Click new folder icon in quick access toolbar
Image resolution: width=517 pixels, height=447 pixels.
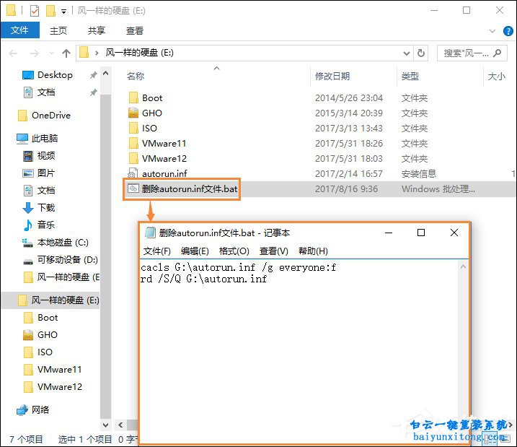click(x=50, y=11)
